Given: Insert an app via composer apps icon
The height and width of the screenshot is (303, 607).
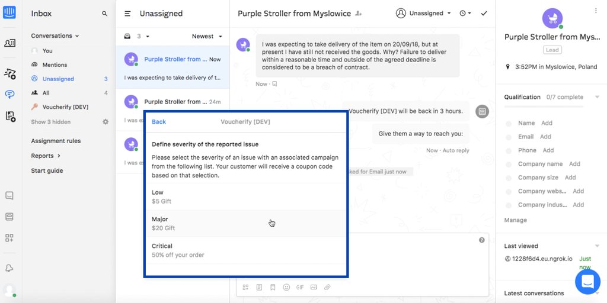Looking at the screenshot, I should (x=245, y=287).
